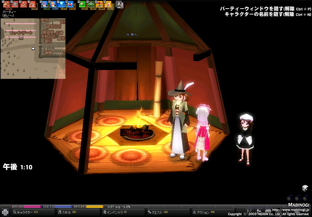This screenshot has width=312, height=217.
Task: Open the help question mark icon
Action: pyautogui.click(x=120, y=4)
